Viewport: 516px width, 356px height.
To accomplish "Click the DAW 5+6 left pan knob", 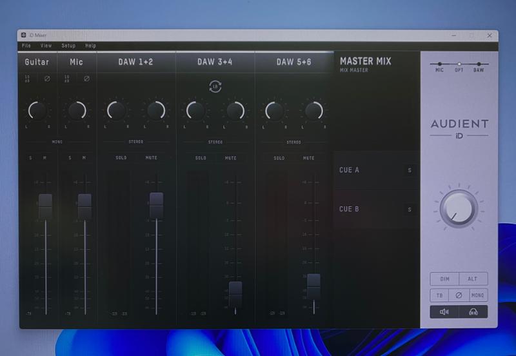I will [275, 110].
